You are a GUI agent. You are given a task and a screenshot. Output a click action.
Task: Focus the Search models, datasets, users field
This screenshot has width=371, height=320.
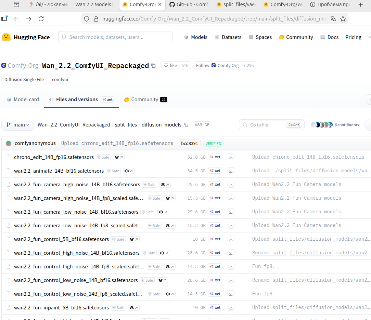click(x=115, y=37)
